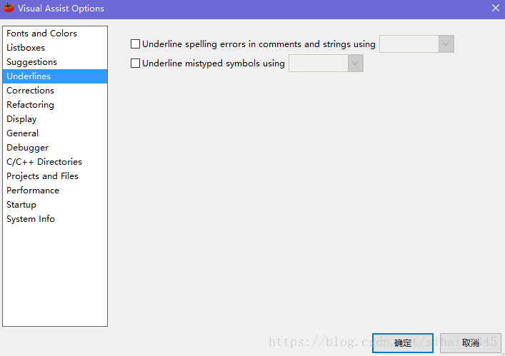Select Listboxes category
Viewport: 505px width, 356px height.
pyautogui.click(x=55, y=48)
